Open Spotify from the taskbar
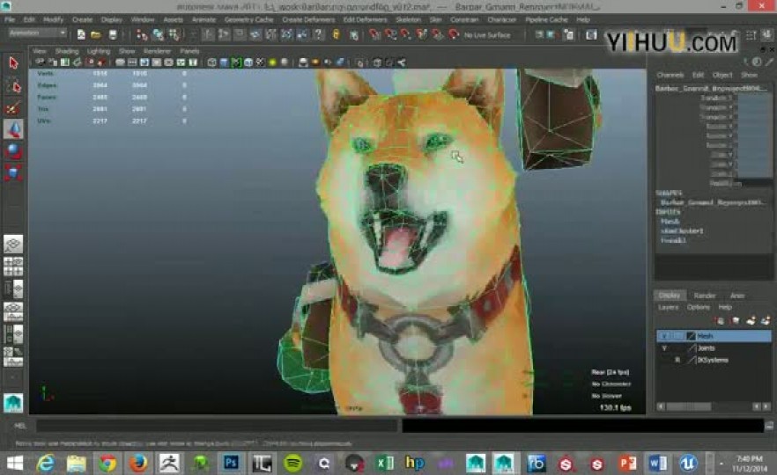This screenshot has width=777, height=475. pos(292,463)
